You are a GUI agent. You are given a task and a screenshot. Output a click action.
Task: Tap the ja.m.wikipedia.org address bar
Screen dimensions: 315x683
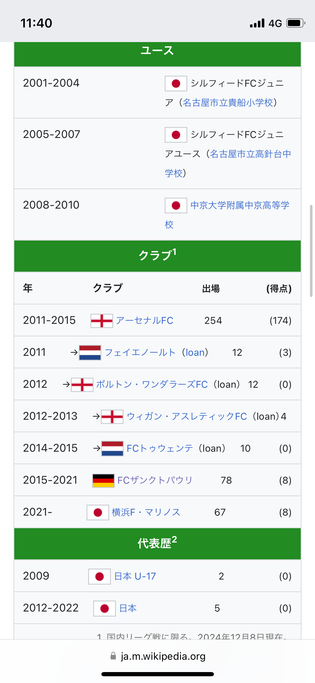(x=158, y=656)
